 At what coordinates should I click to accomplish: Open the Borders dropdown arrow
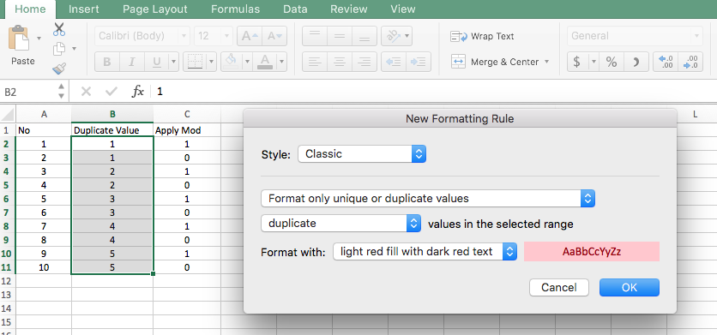(211, 62)
